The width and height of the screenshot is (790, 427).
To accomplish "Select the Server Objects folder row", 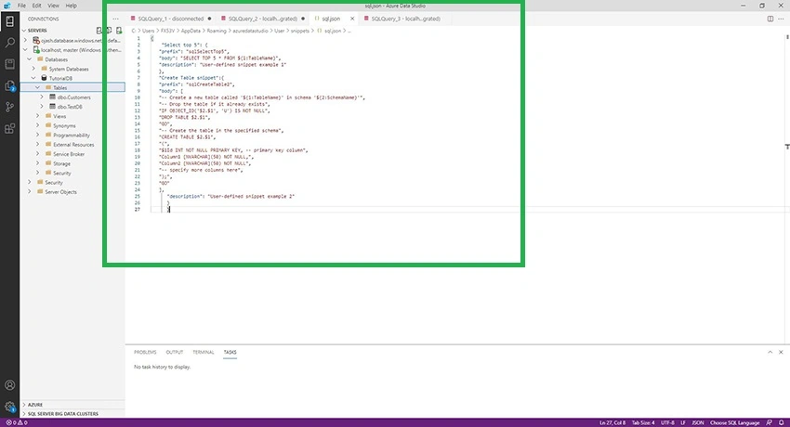I will (x=72, y=192).
